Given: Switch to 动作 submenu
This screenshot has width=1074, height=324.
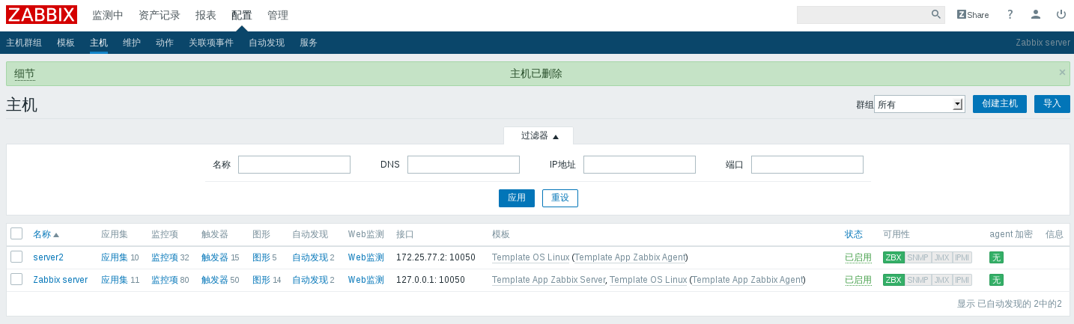Looking at the screenshot, I should click(x=165, y=43).
